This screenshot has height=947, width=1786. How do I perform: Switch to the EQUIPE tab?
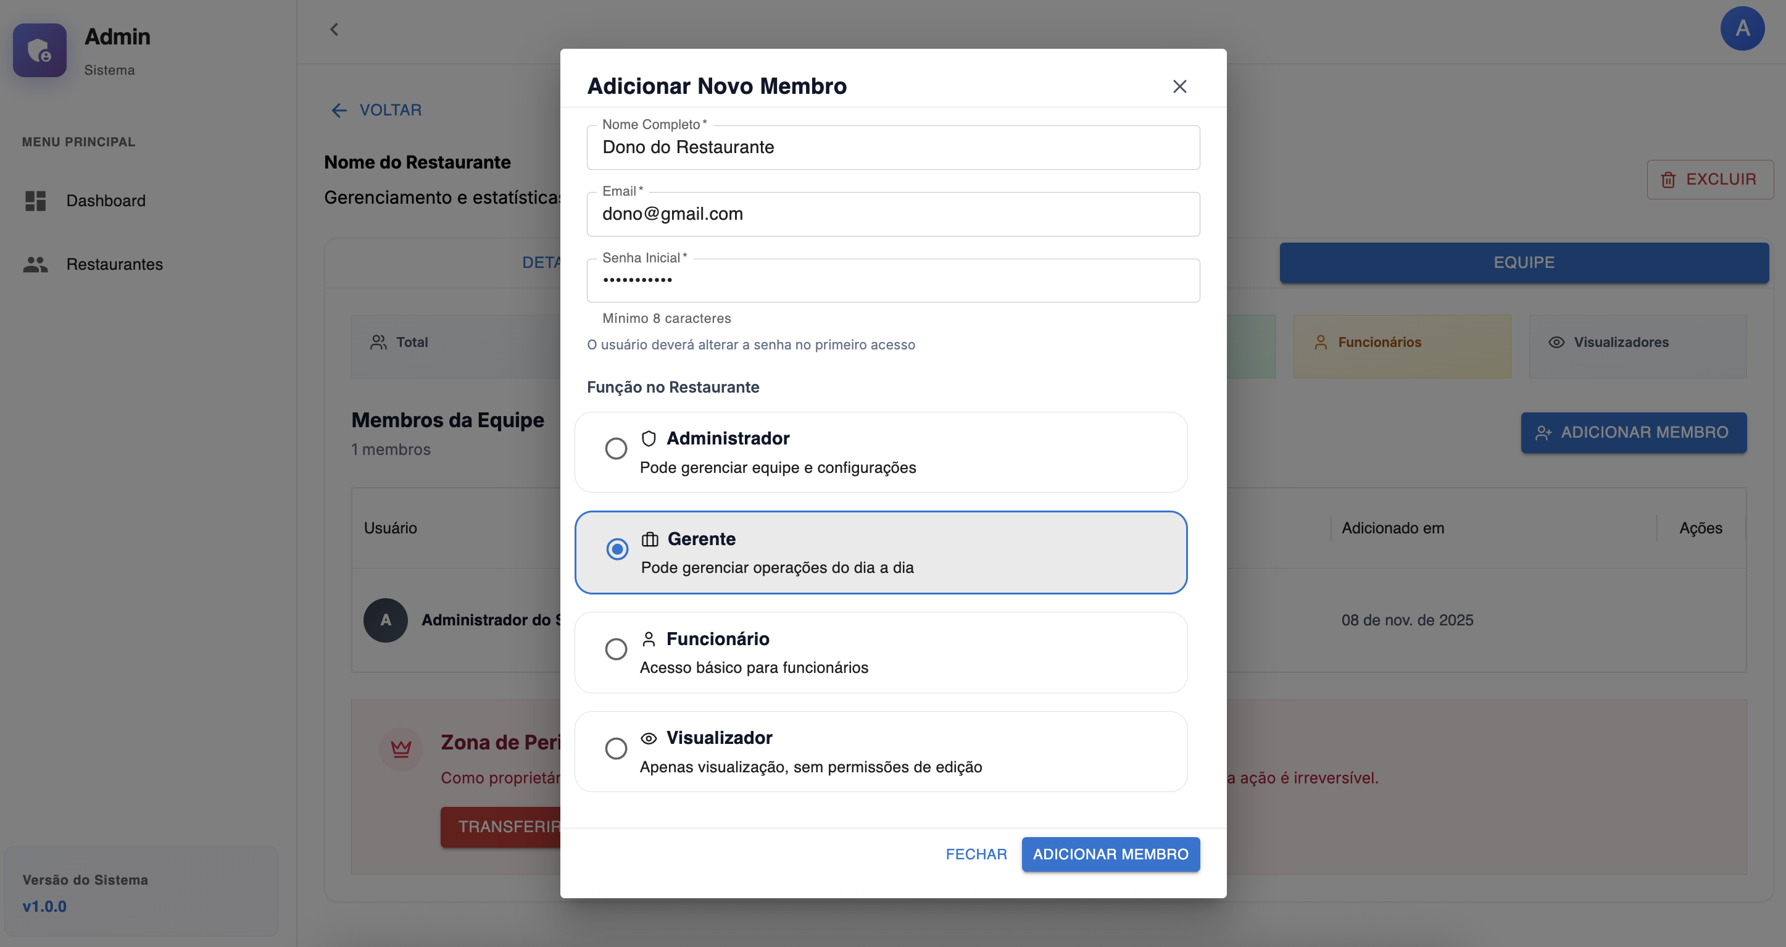(x=1523, y=262)
